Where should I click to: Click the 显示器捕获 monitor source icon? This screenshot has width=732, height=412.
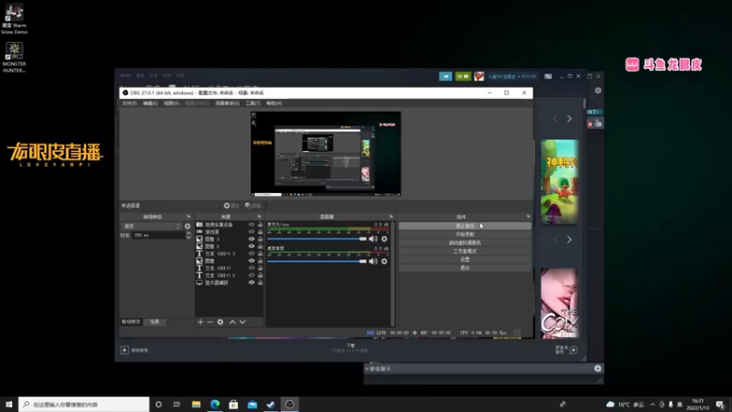coord(199,283)
